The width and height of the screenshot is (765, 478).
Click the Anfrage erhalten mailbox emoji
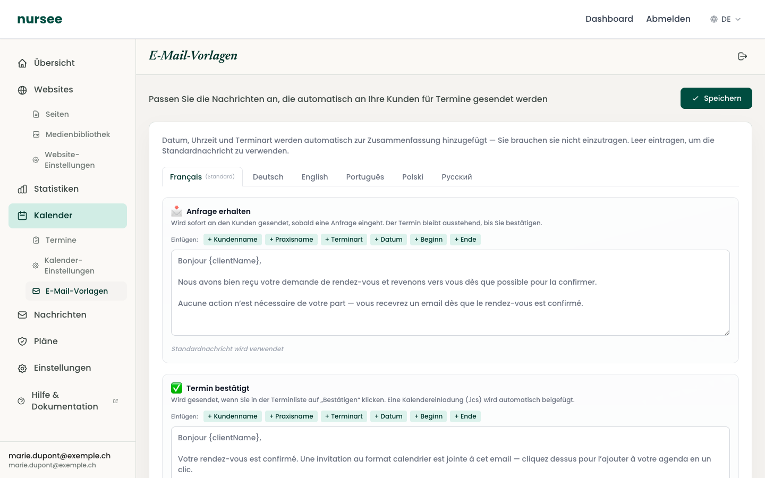point(177,211)
